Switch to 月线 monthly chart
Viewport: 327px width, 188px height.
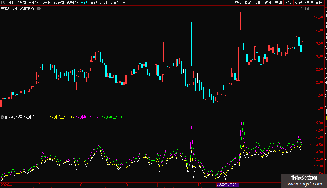(103, 3)
